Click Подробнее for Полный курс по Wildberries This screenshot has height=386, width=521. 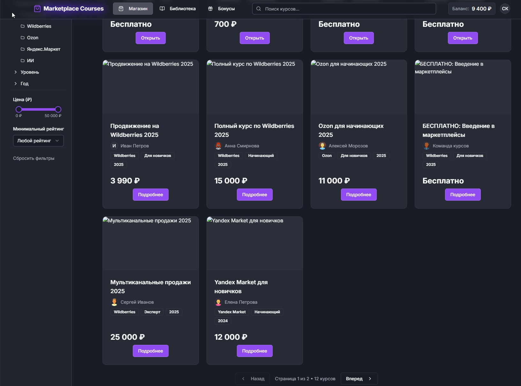point(255,195)
